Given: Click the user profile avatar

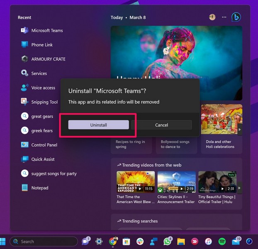Looking at the screenshot, I should (212, 17).
